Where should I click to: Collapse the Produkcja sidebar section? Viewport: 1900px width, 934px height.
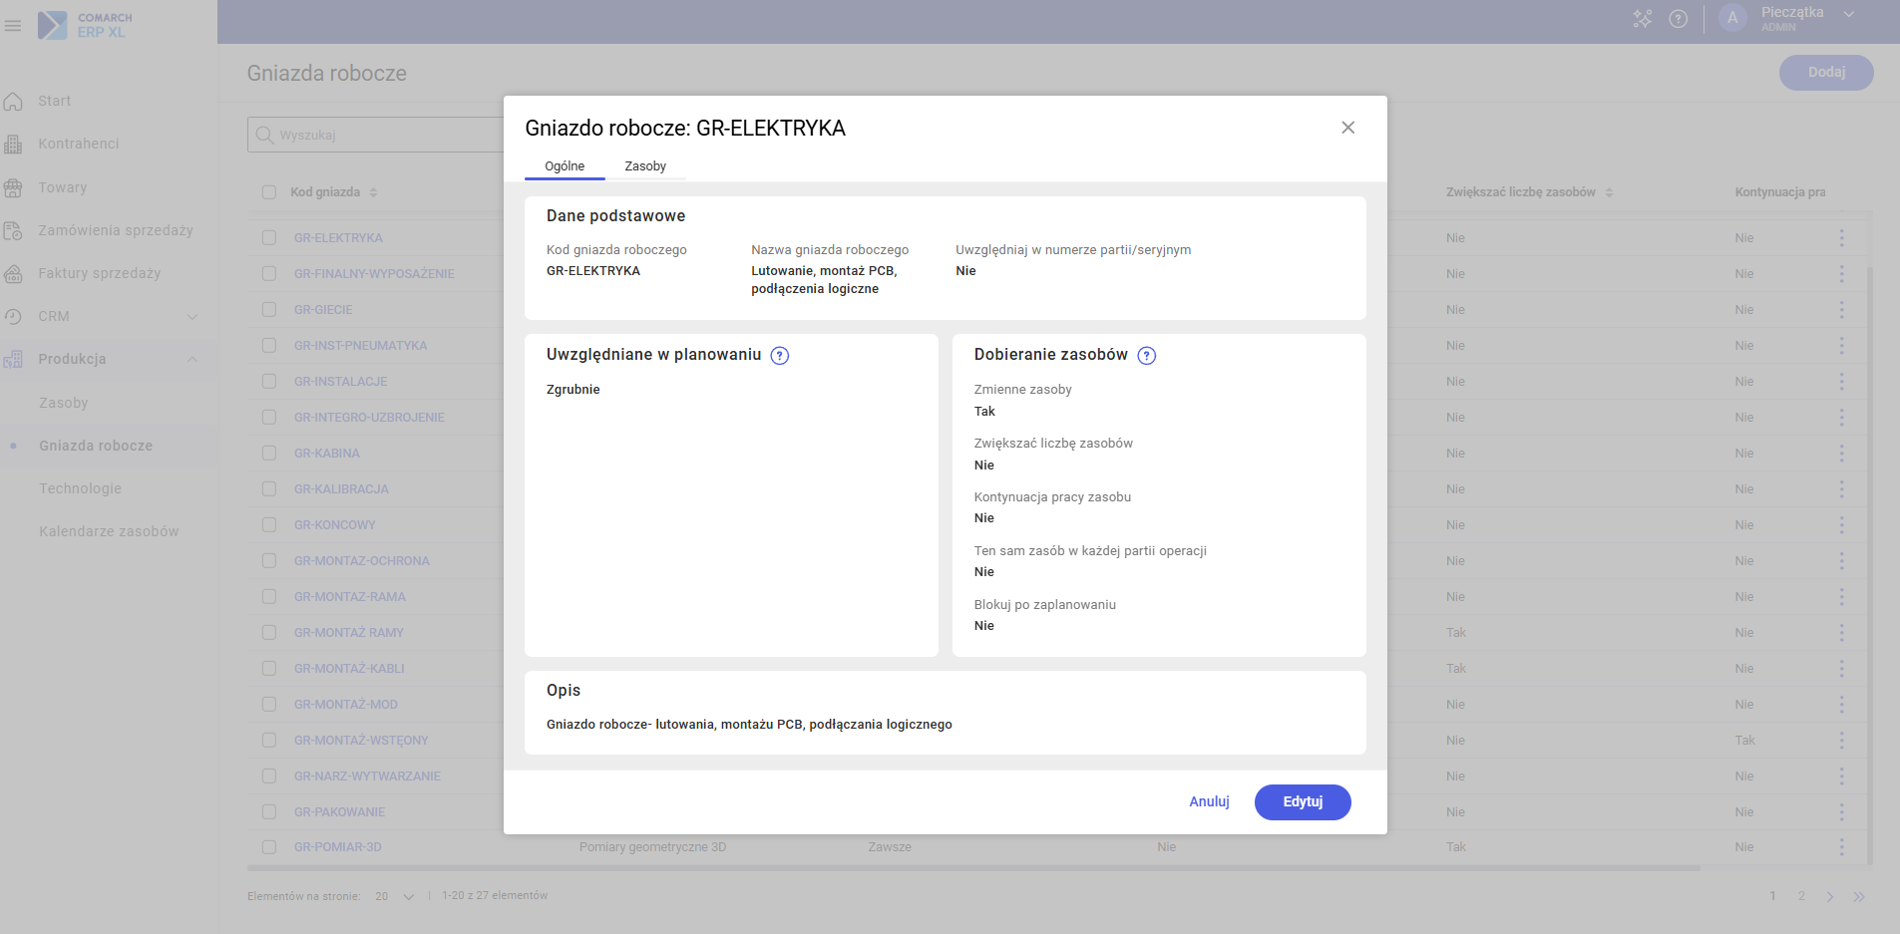point(192,360)
